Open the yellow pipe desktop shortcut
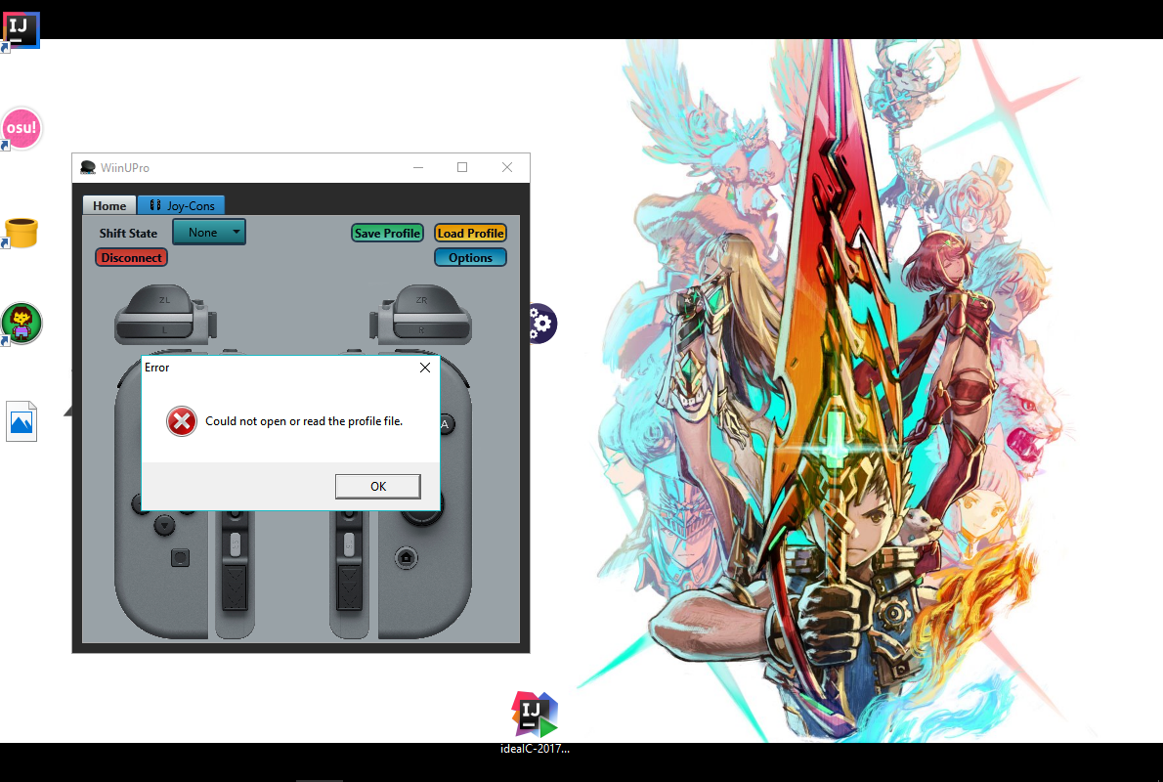The width and height of the screenshot is (1163, 782). tap(21, 233)
